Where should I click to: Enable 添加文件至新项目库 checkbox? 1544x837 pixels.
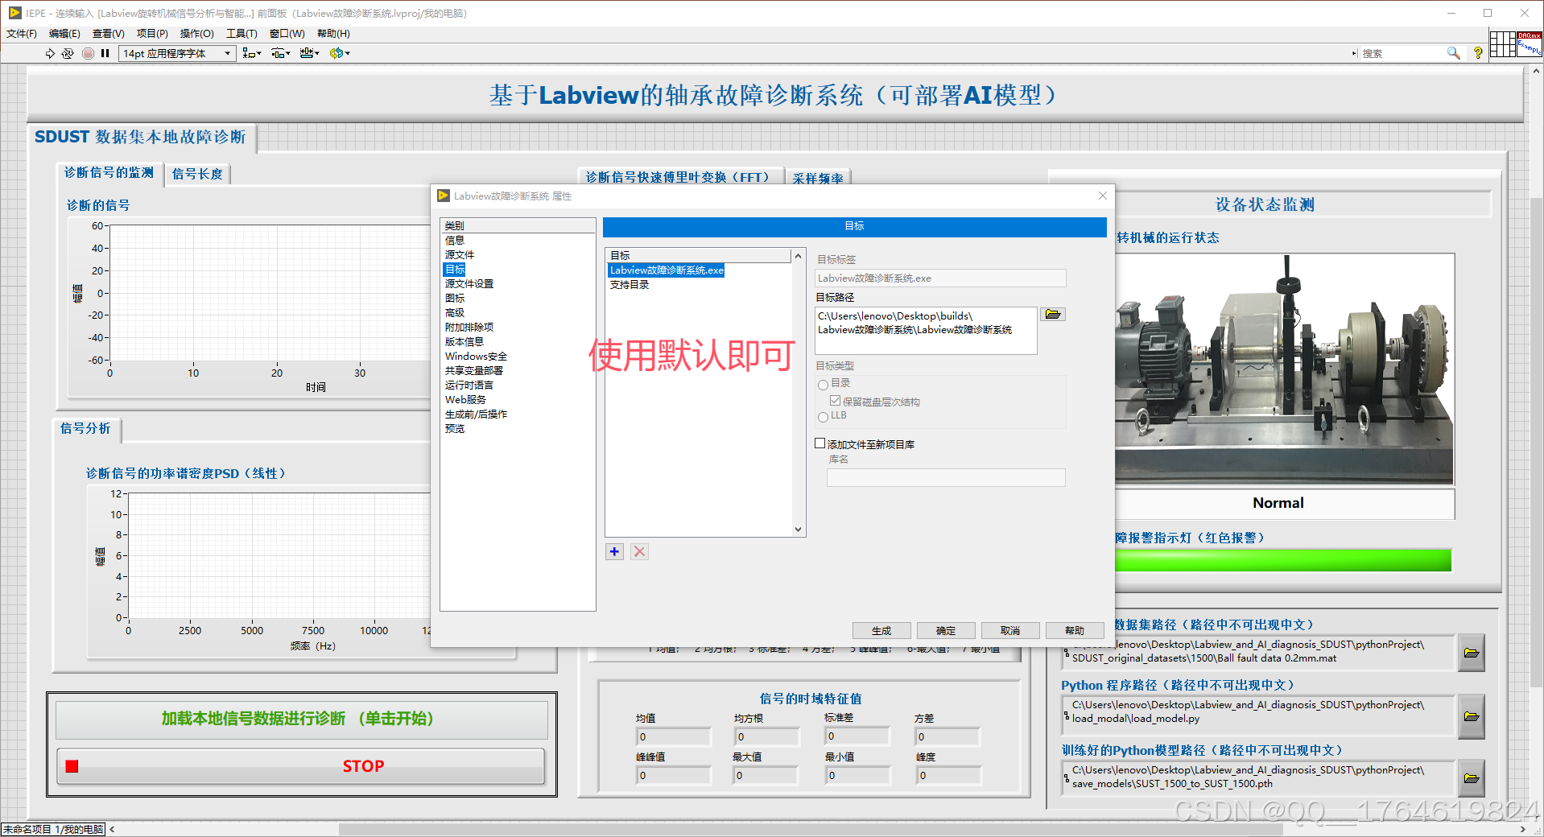(x=820, y=443)
